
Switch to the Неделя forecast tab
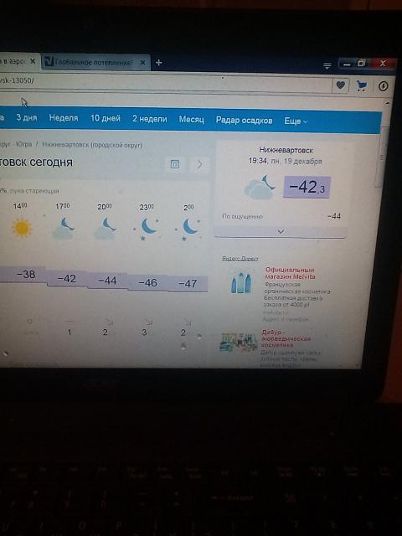64,118
